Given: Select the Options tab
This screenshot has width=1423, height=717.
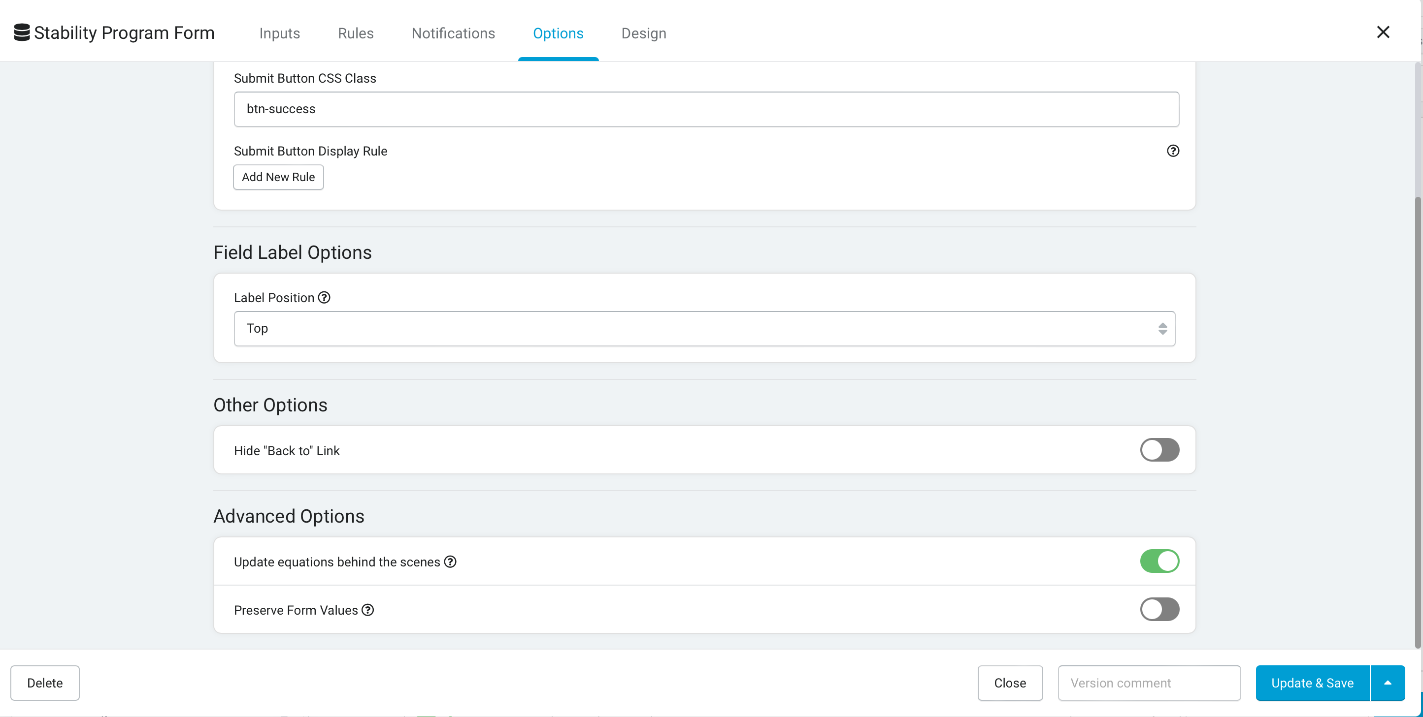Looking at the screenshot, I should pos(558,33).
